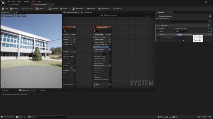Open the Simulation dropdown
Screen dimensions: 213x119
point(104,9)
